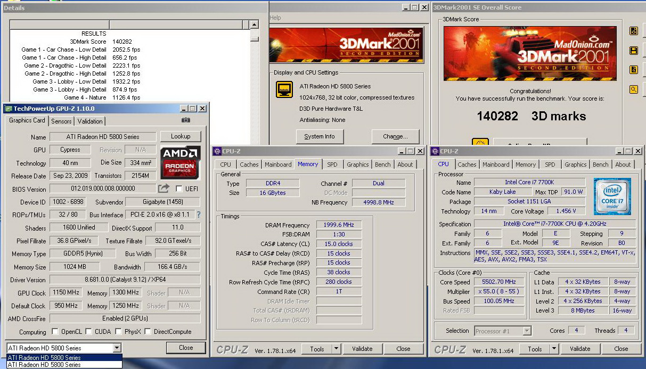Click Command Rate 1T value
The image size is (646, 369).
coord(339,292)
